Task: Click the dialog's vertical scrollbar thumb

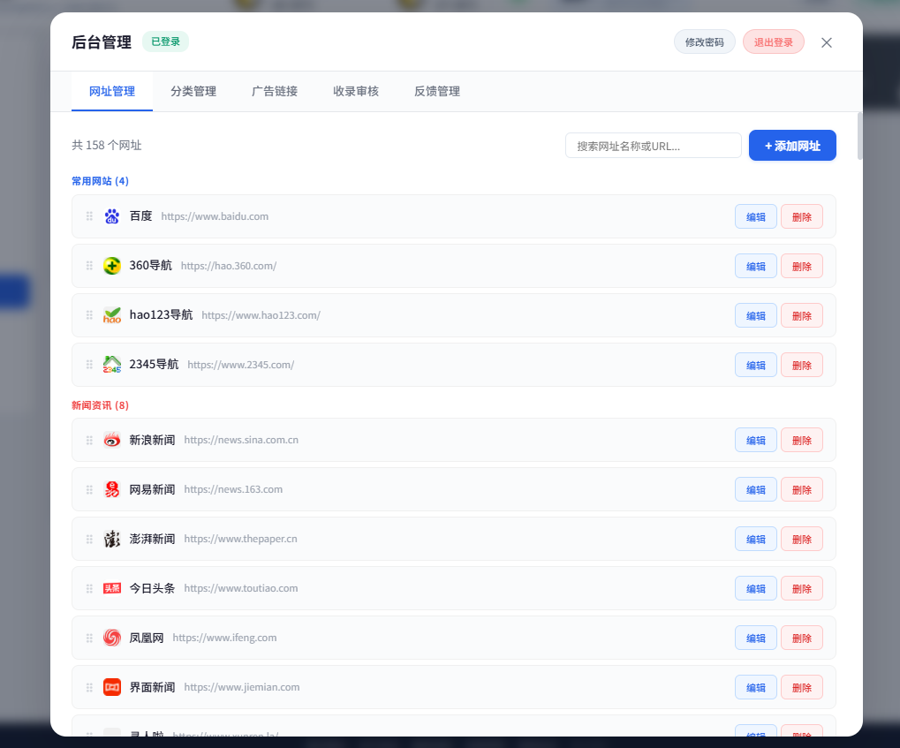Action: coord(859,136)
